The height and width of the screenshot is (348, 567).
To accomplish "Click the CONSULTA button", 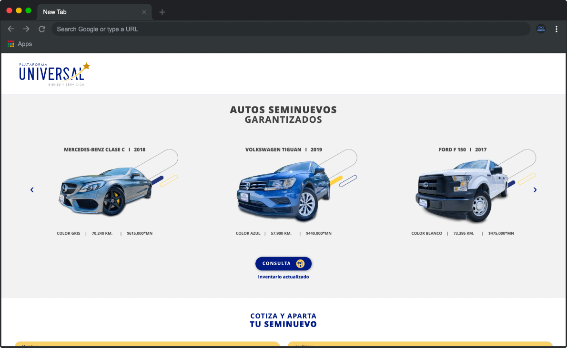I will [283, 263].
